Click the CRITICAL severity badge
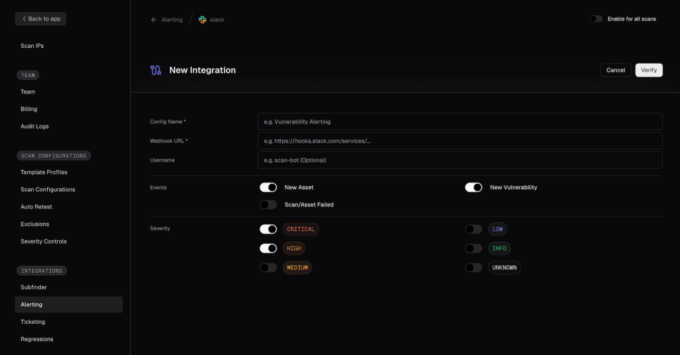 (301, 229)
